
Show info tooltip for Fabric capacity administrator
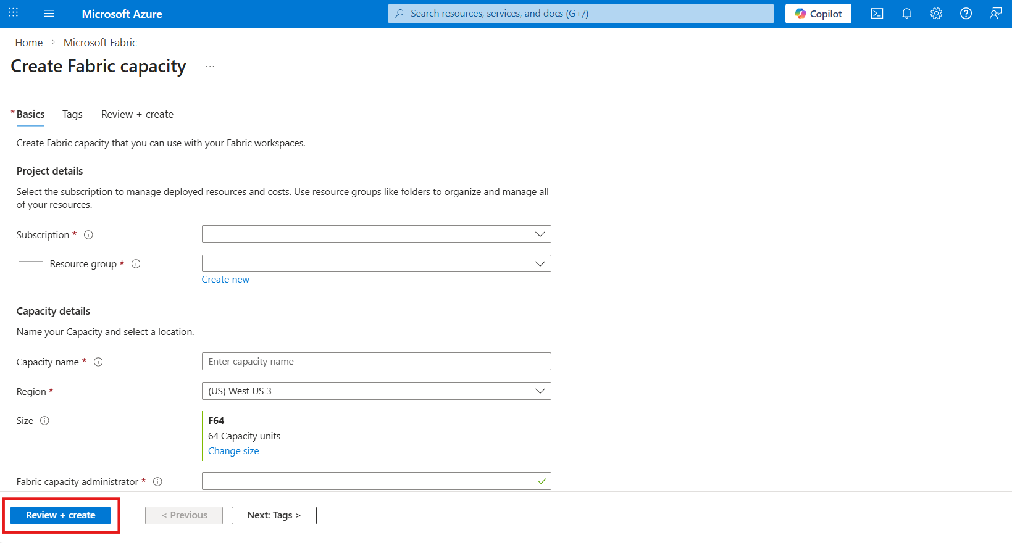point(157,482)
